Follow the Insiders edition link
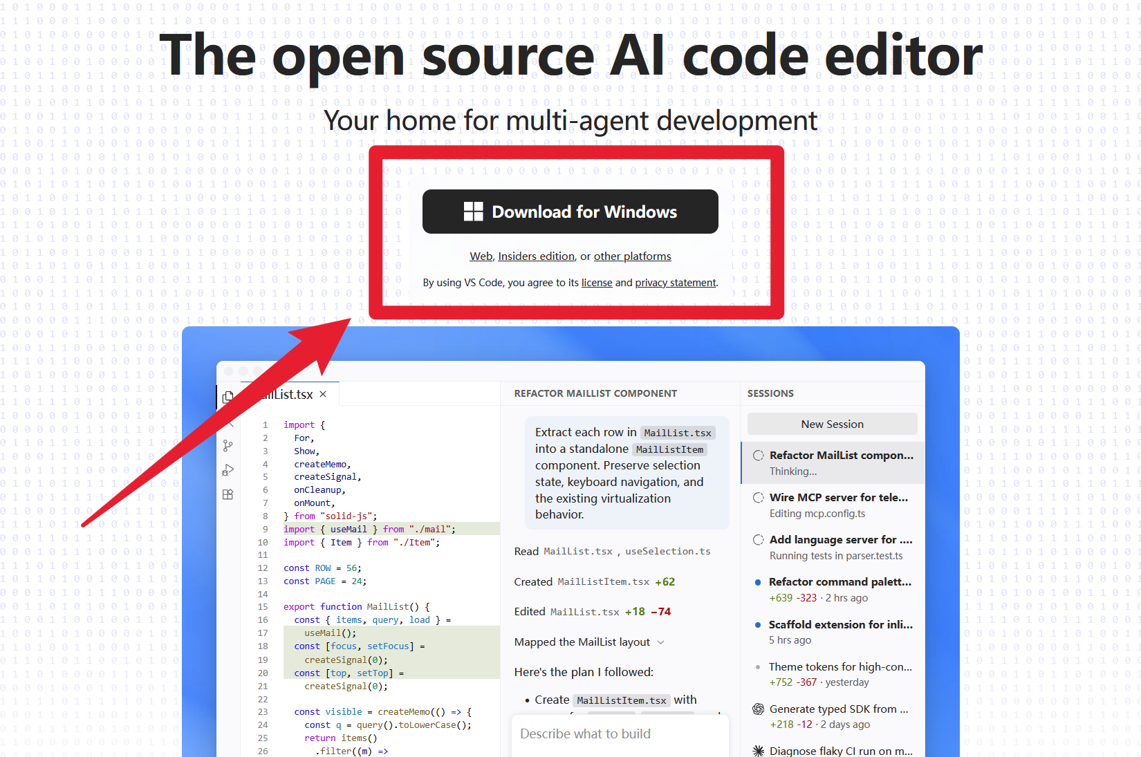Image resolution: width=1141 pixels, height=757 pixels. pos(536,256)
